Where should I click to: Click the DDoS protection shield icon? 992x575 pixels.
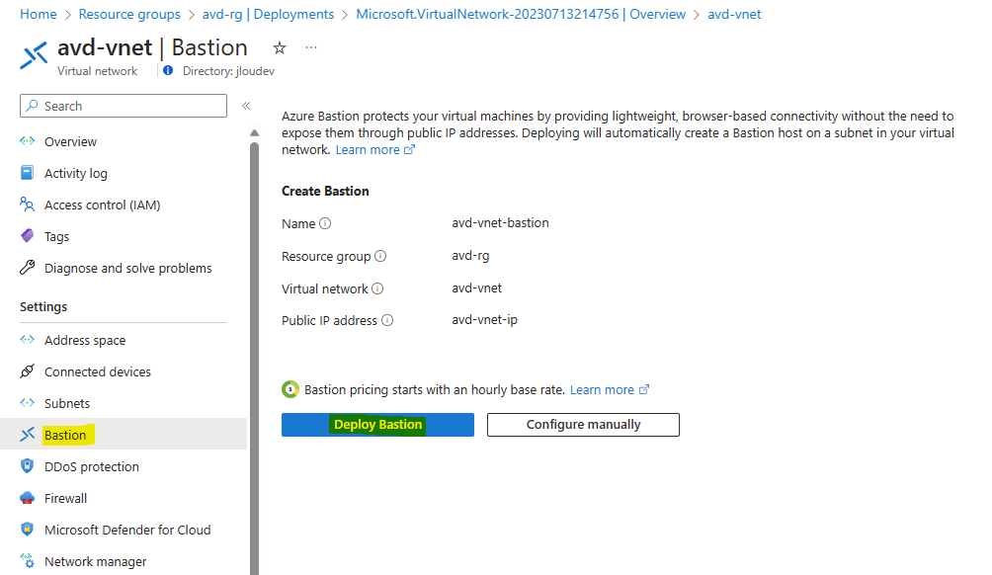pos(28,466)
